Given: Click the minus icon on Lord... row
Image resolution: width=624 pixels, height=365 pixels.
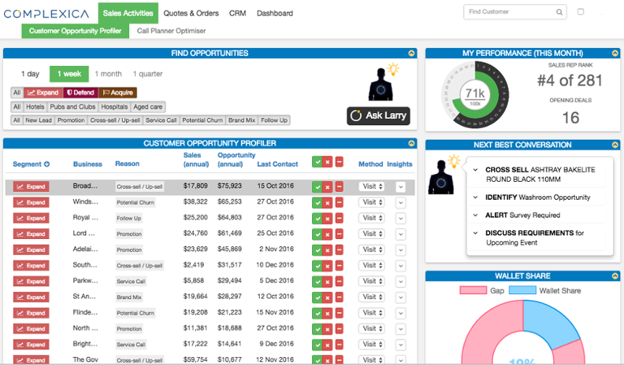Looking at the screenshot, I should (x=339, y=234).
